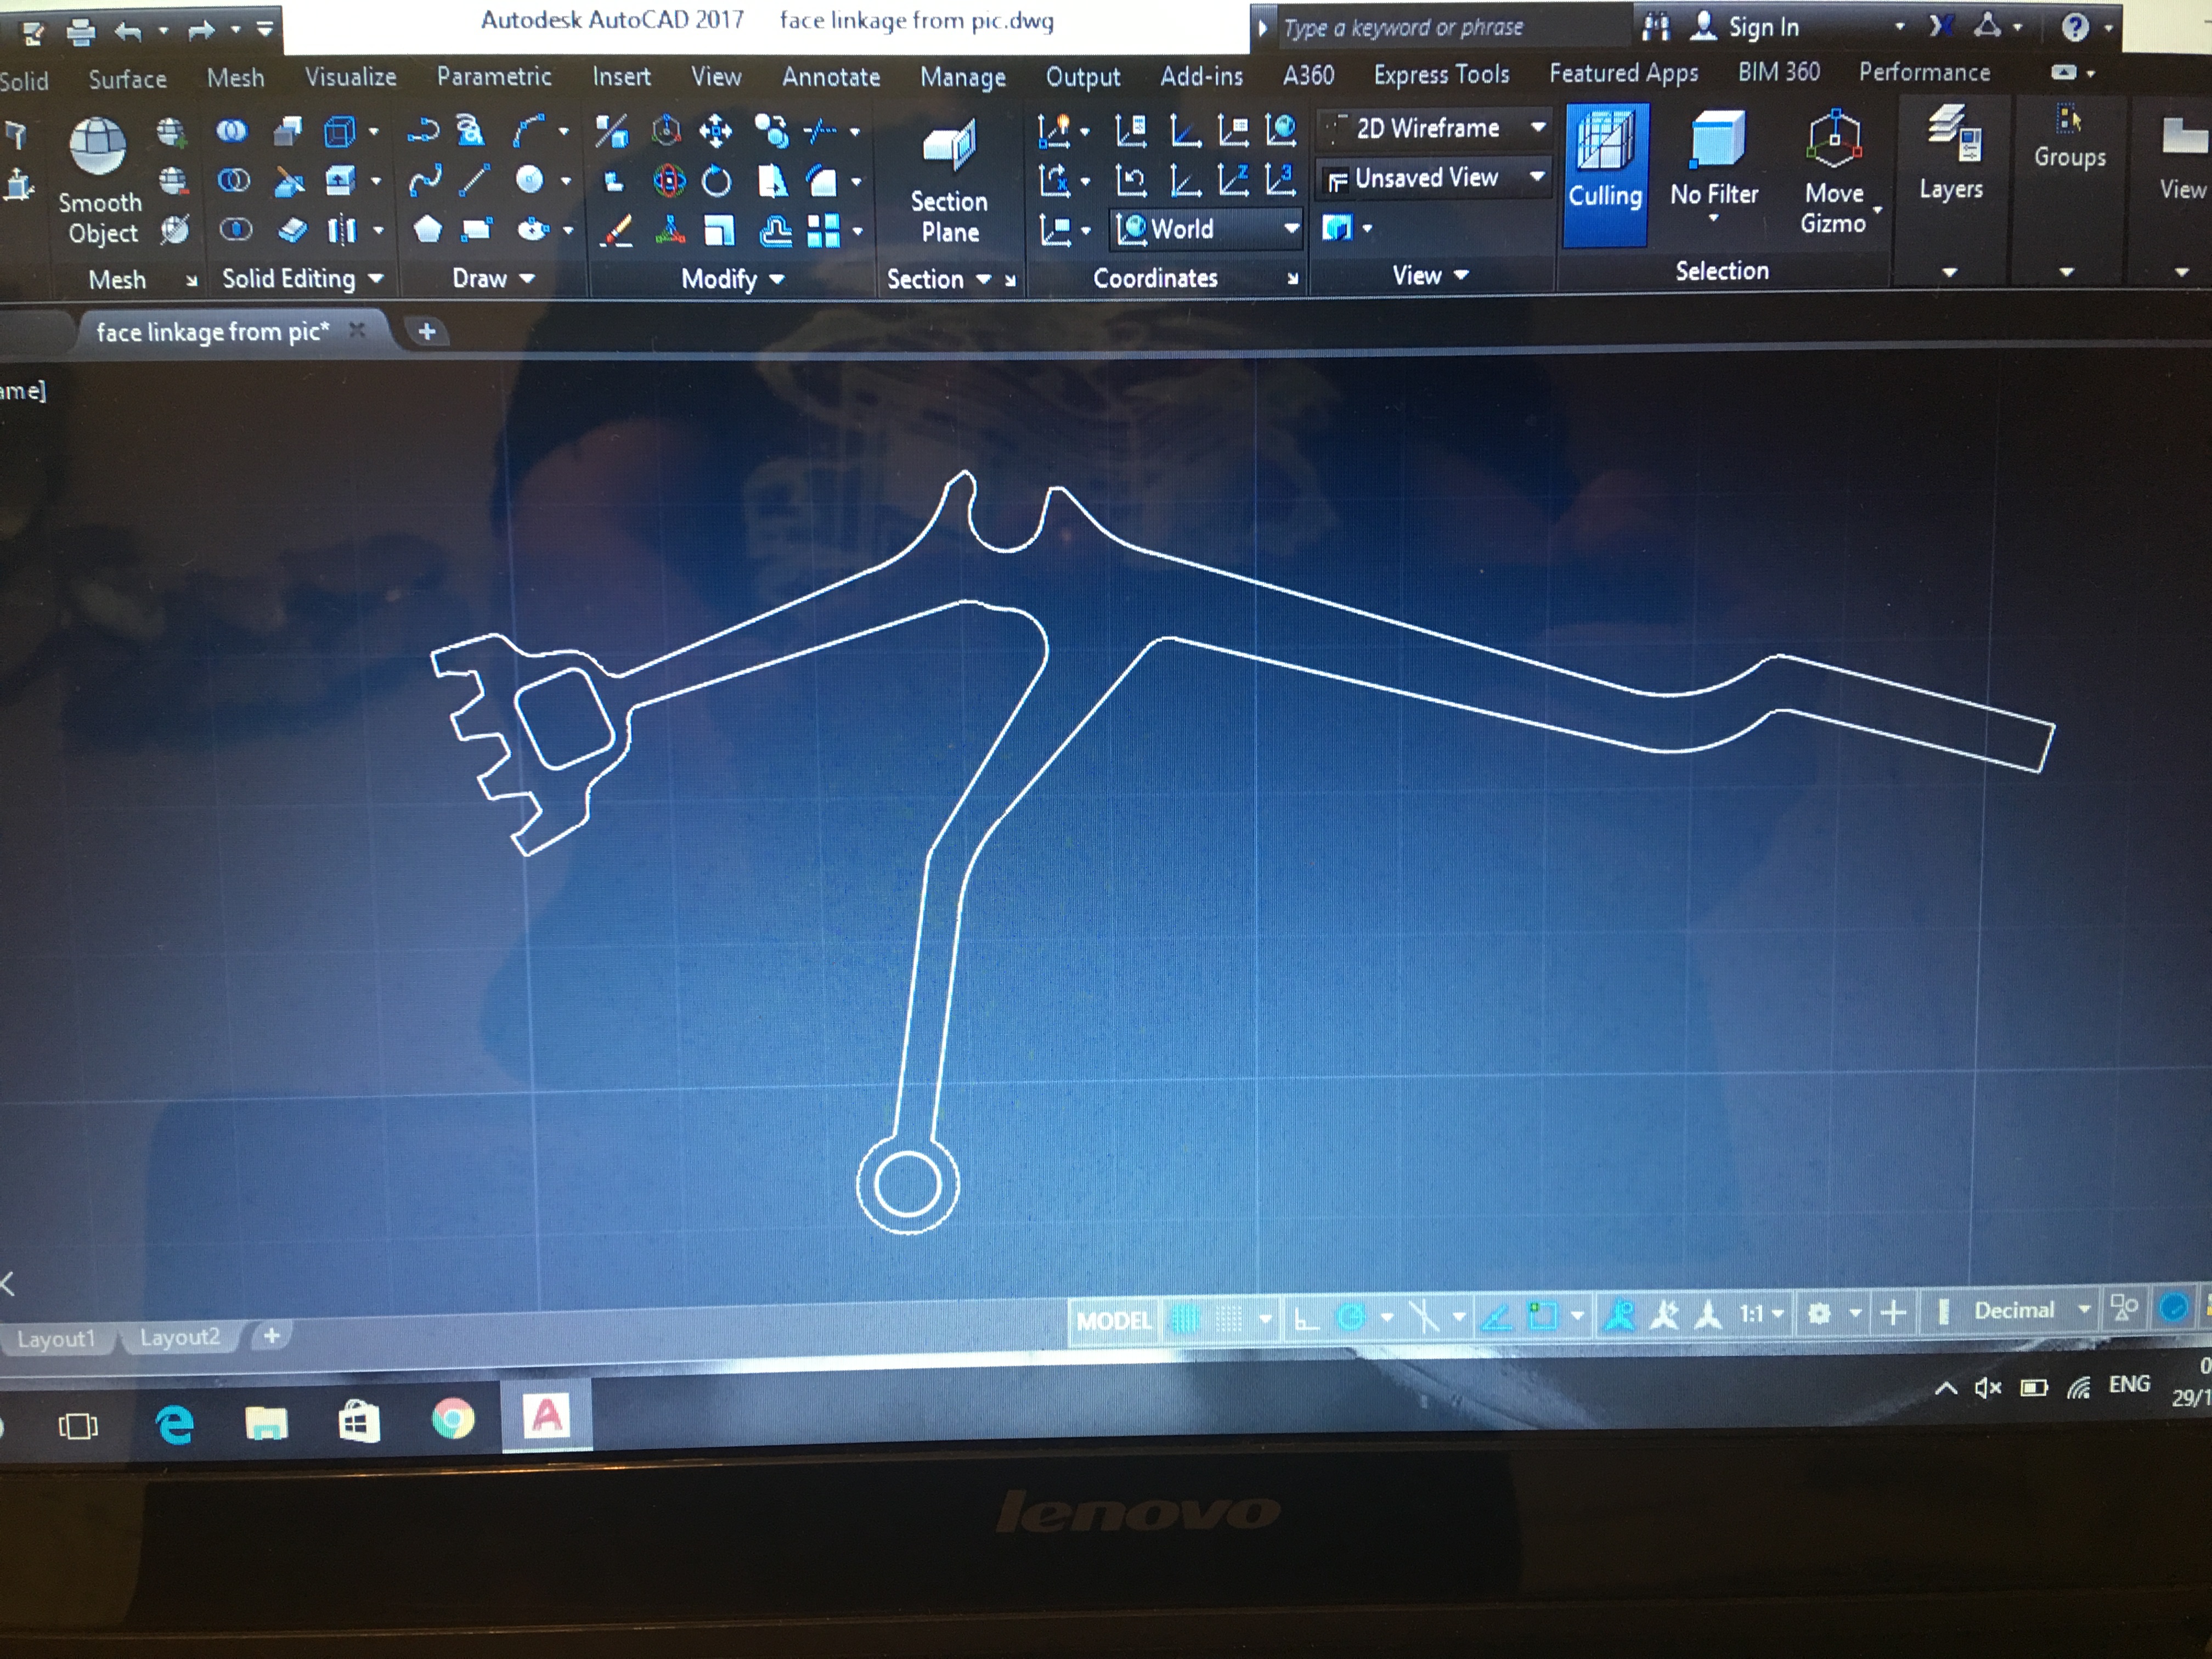Select the Move modify tool
2212x1659 pixels.
tap(716, 131)
